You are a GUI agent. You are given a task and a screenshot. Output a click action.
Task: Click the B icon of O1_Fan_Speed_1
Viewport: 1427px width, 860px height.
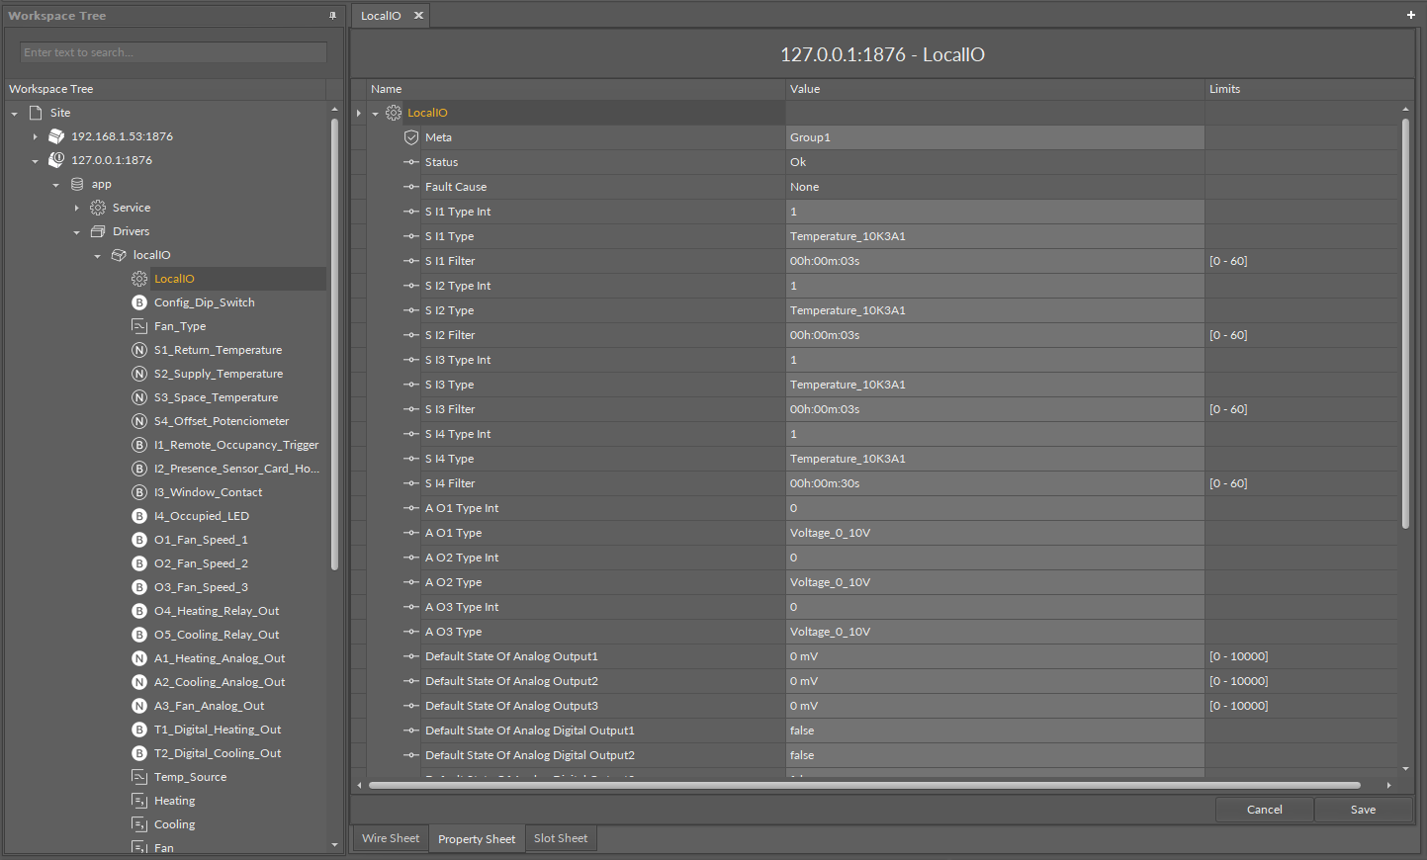click(x=139, y=540)
